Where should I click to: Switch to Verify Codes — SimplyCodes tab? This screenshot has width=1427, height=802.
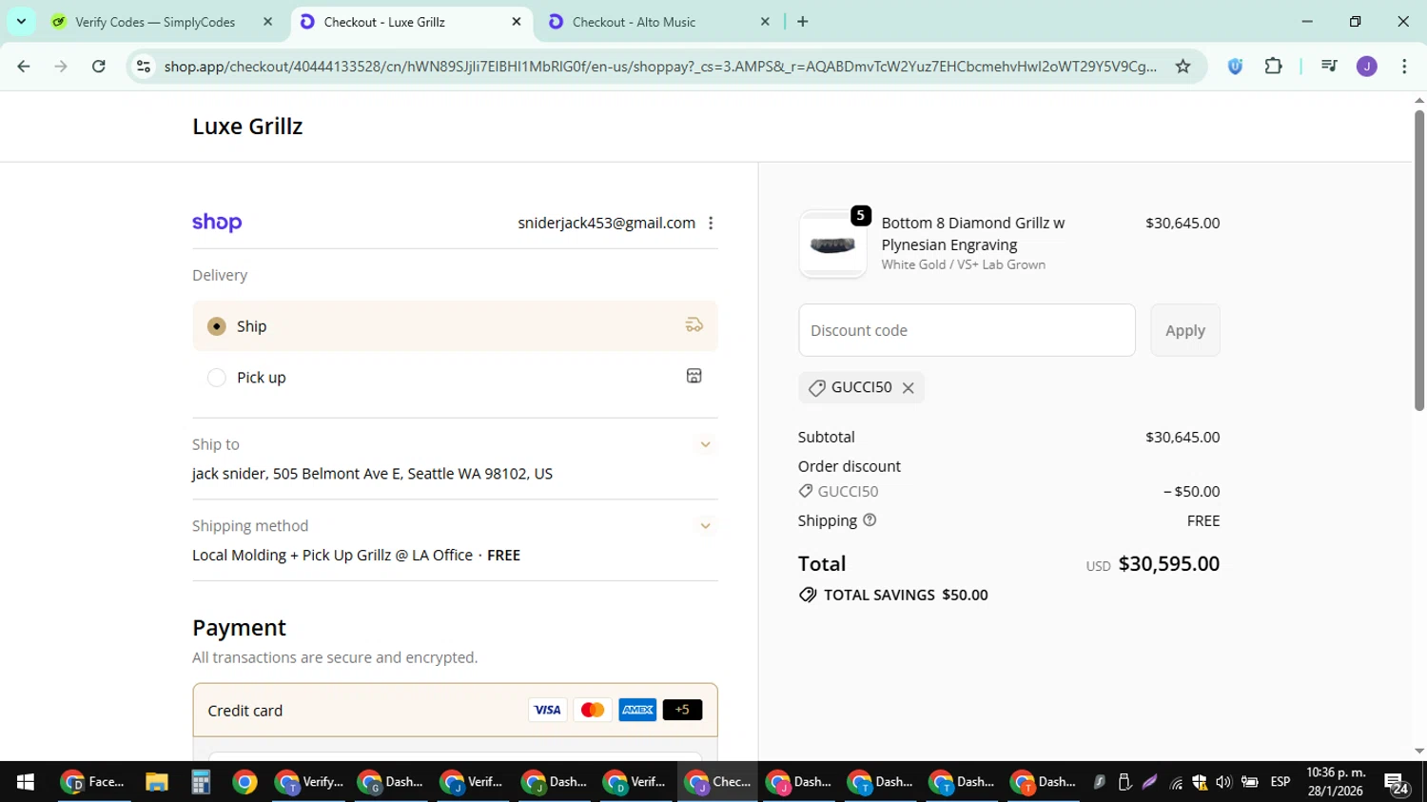click(x=162, y=21)
